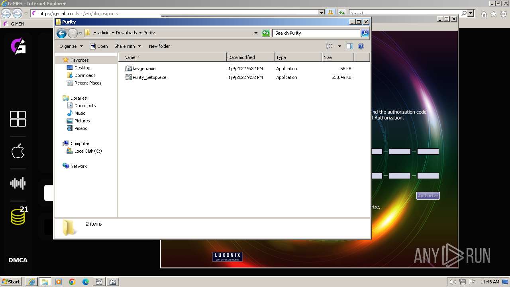Open the Start menu

click(11, 282)
